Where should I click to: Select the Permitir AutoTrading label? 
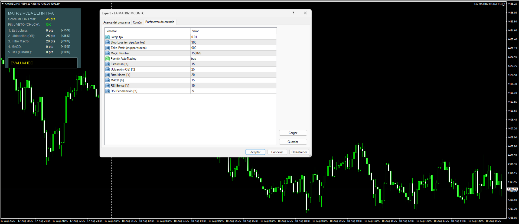point(123,59)
